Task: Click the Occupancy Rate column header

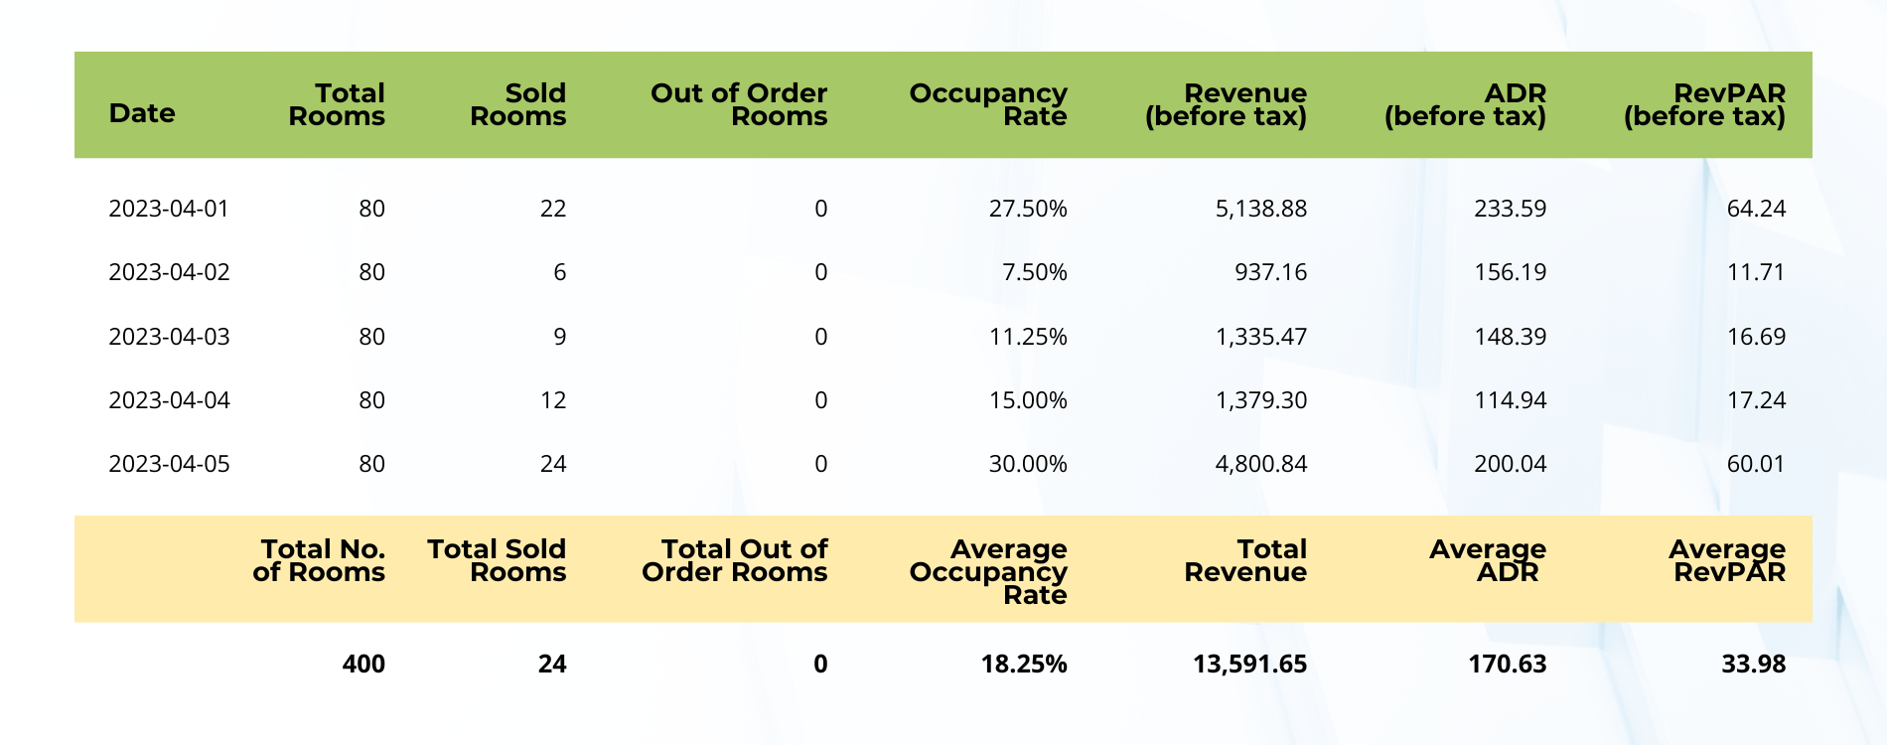Action: [x=987, y=104]
